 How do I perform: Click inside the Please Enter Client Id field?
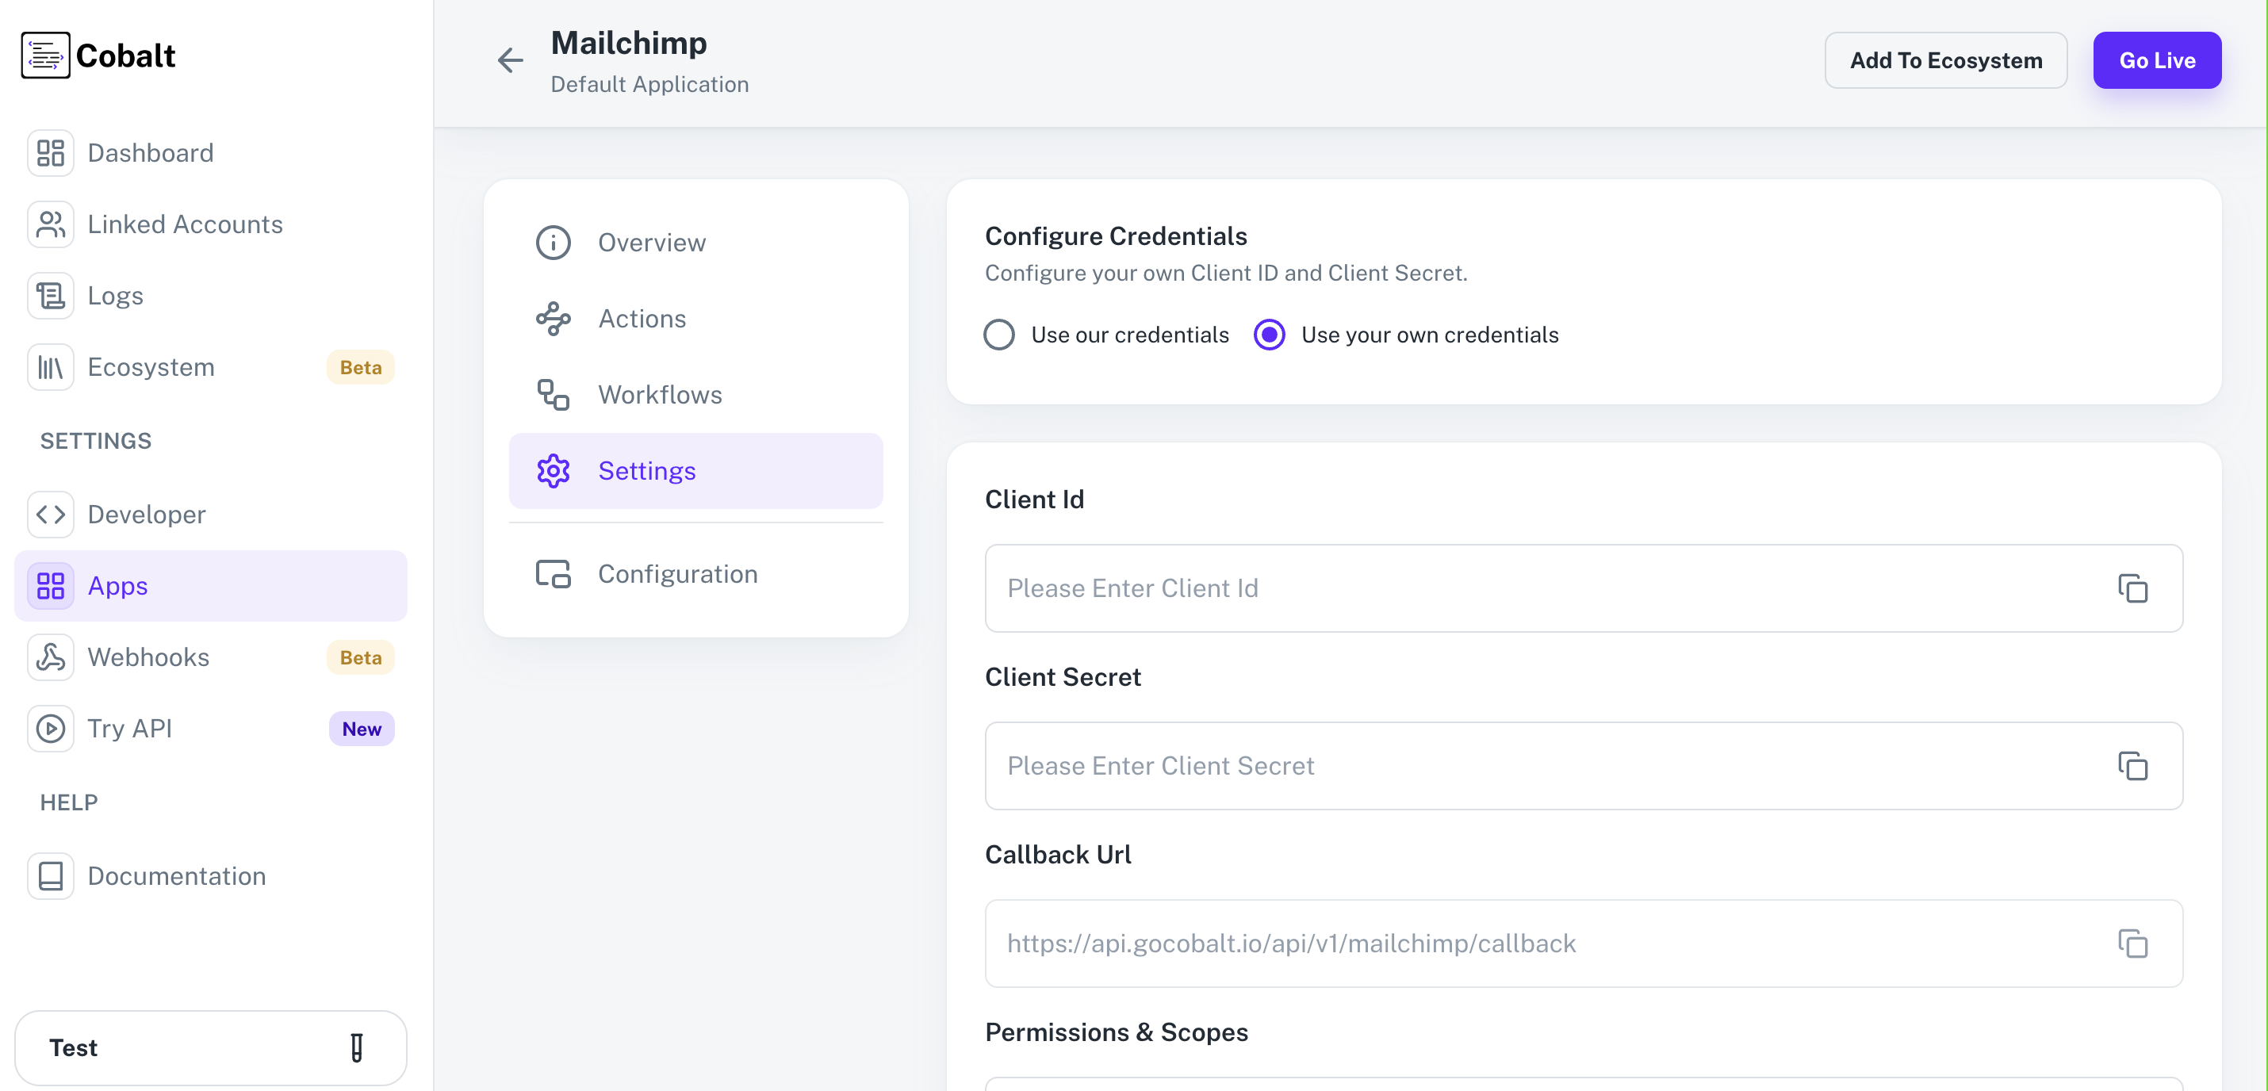pos(1408,588)
